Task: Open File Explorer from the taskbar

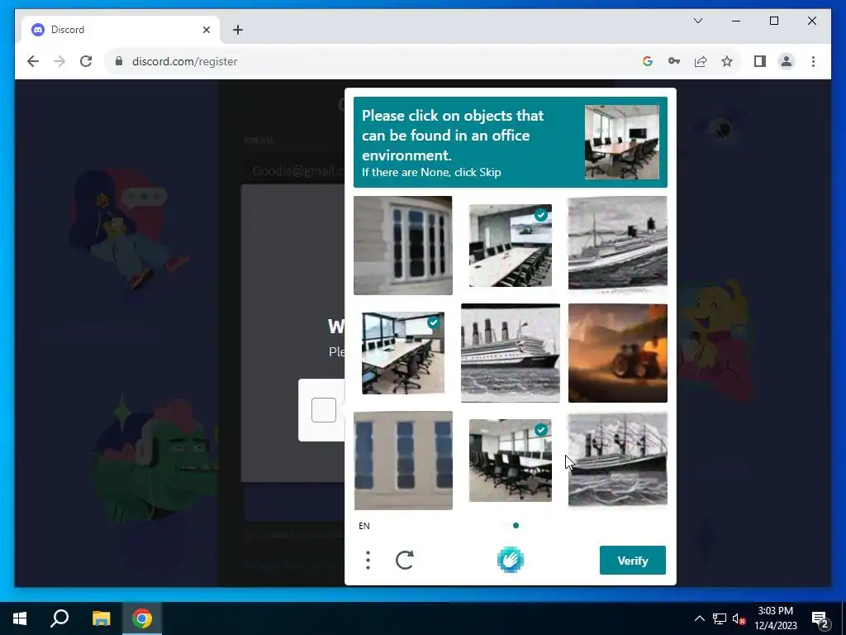Action: click(101, 618)
